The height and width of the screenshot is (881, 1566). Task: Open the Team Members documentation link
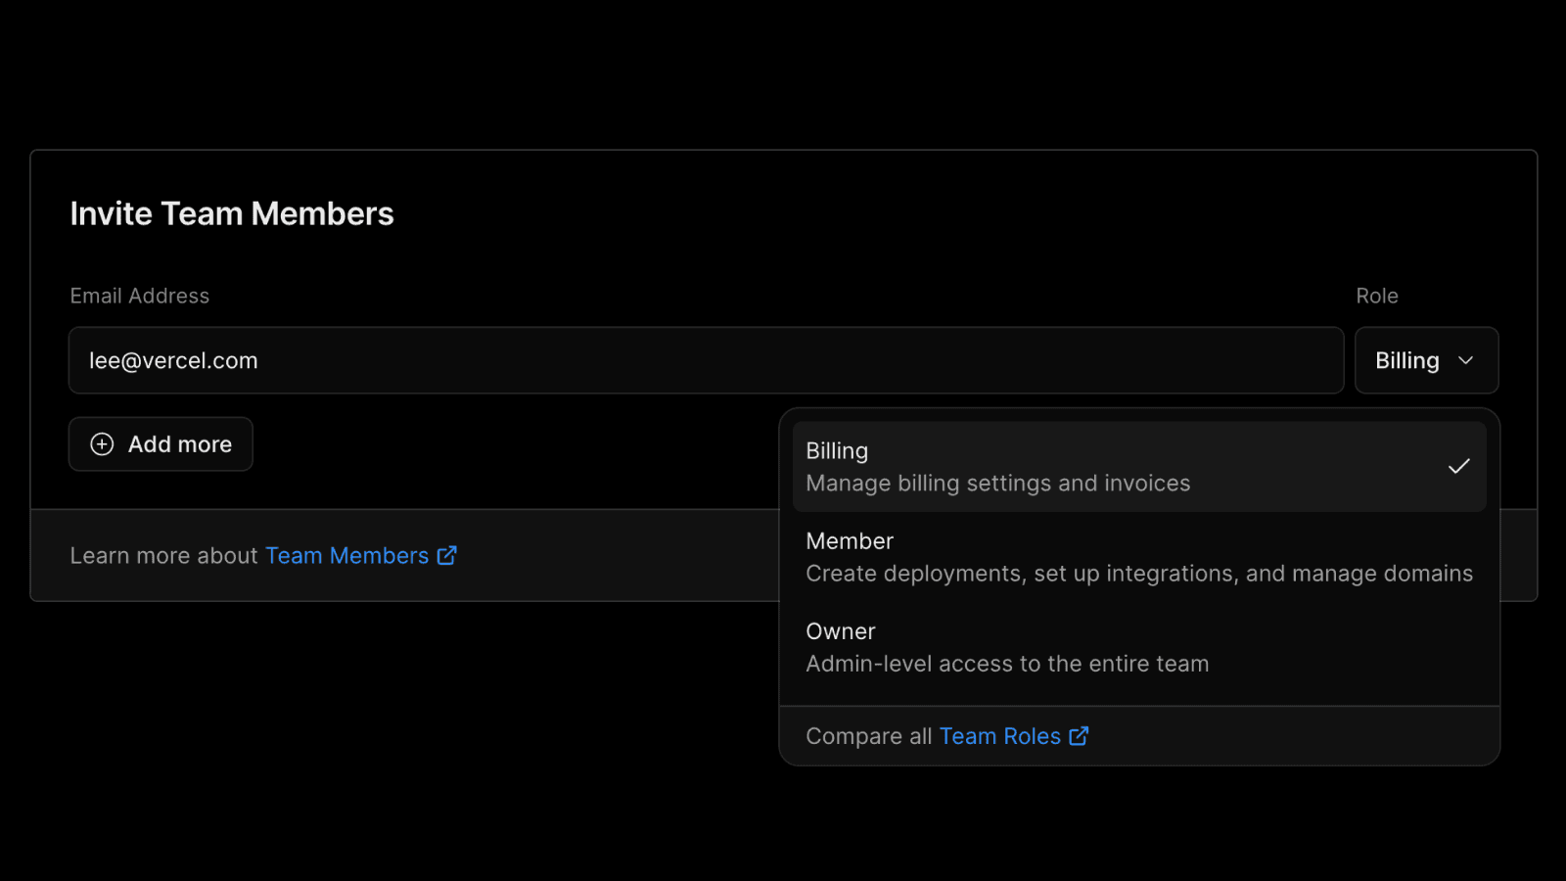347,556
